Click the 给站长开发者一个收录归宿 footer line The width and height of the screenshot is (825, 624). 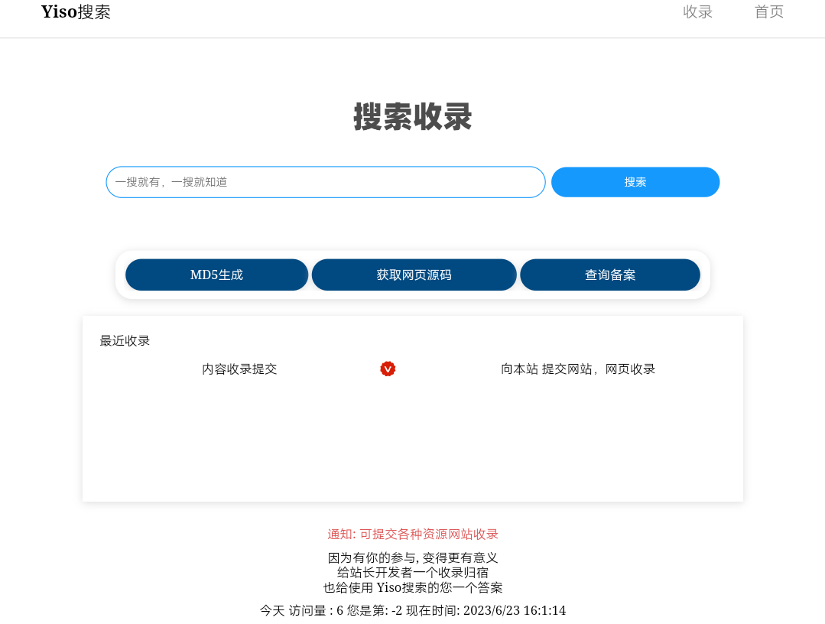click(412, 572)
